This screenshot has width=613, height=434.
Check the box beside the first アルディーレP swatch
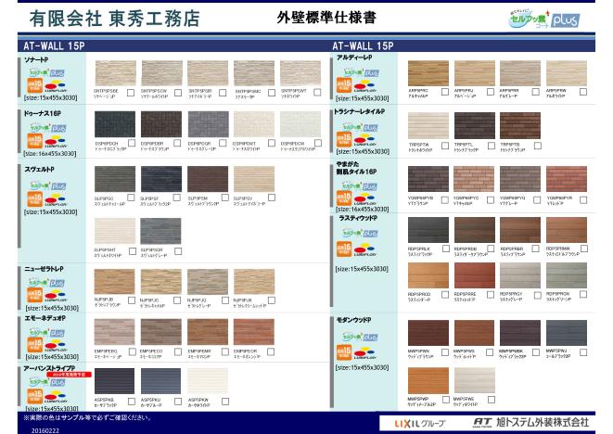tap(445, 91)
